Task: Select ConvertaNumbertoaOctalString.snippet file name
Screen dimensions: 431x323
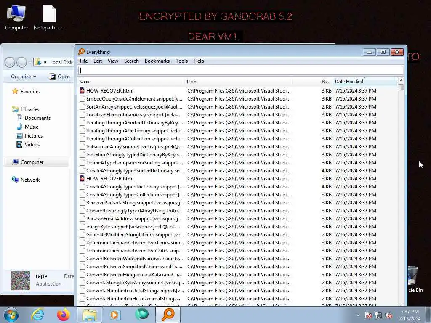Action: 135,290
